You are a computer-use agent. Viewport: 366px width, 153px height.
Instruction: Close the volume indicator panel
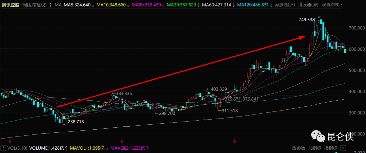[343, 148]
